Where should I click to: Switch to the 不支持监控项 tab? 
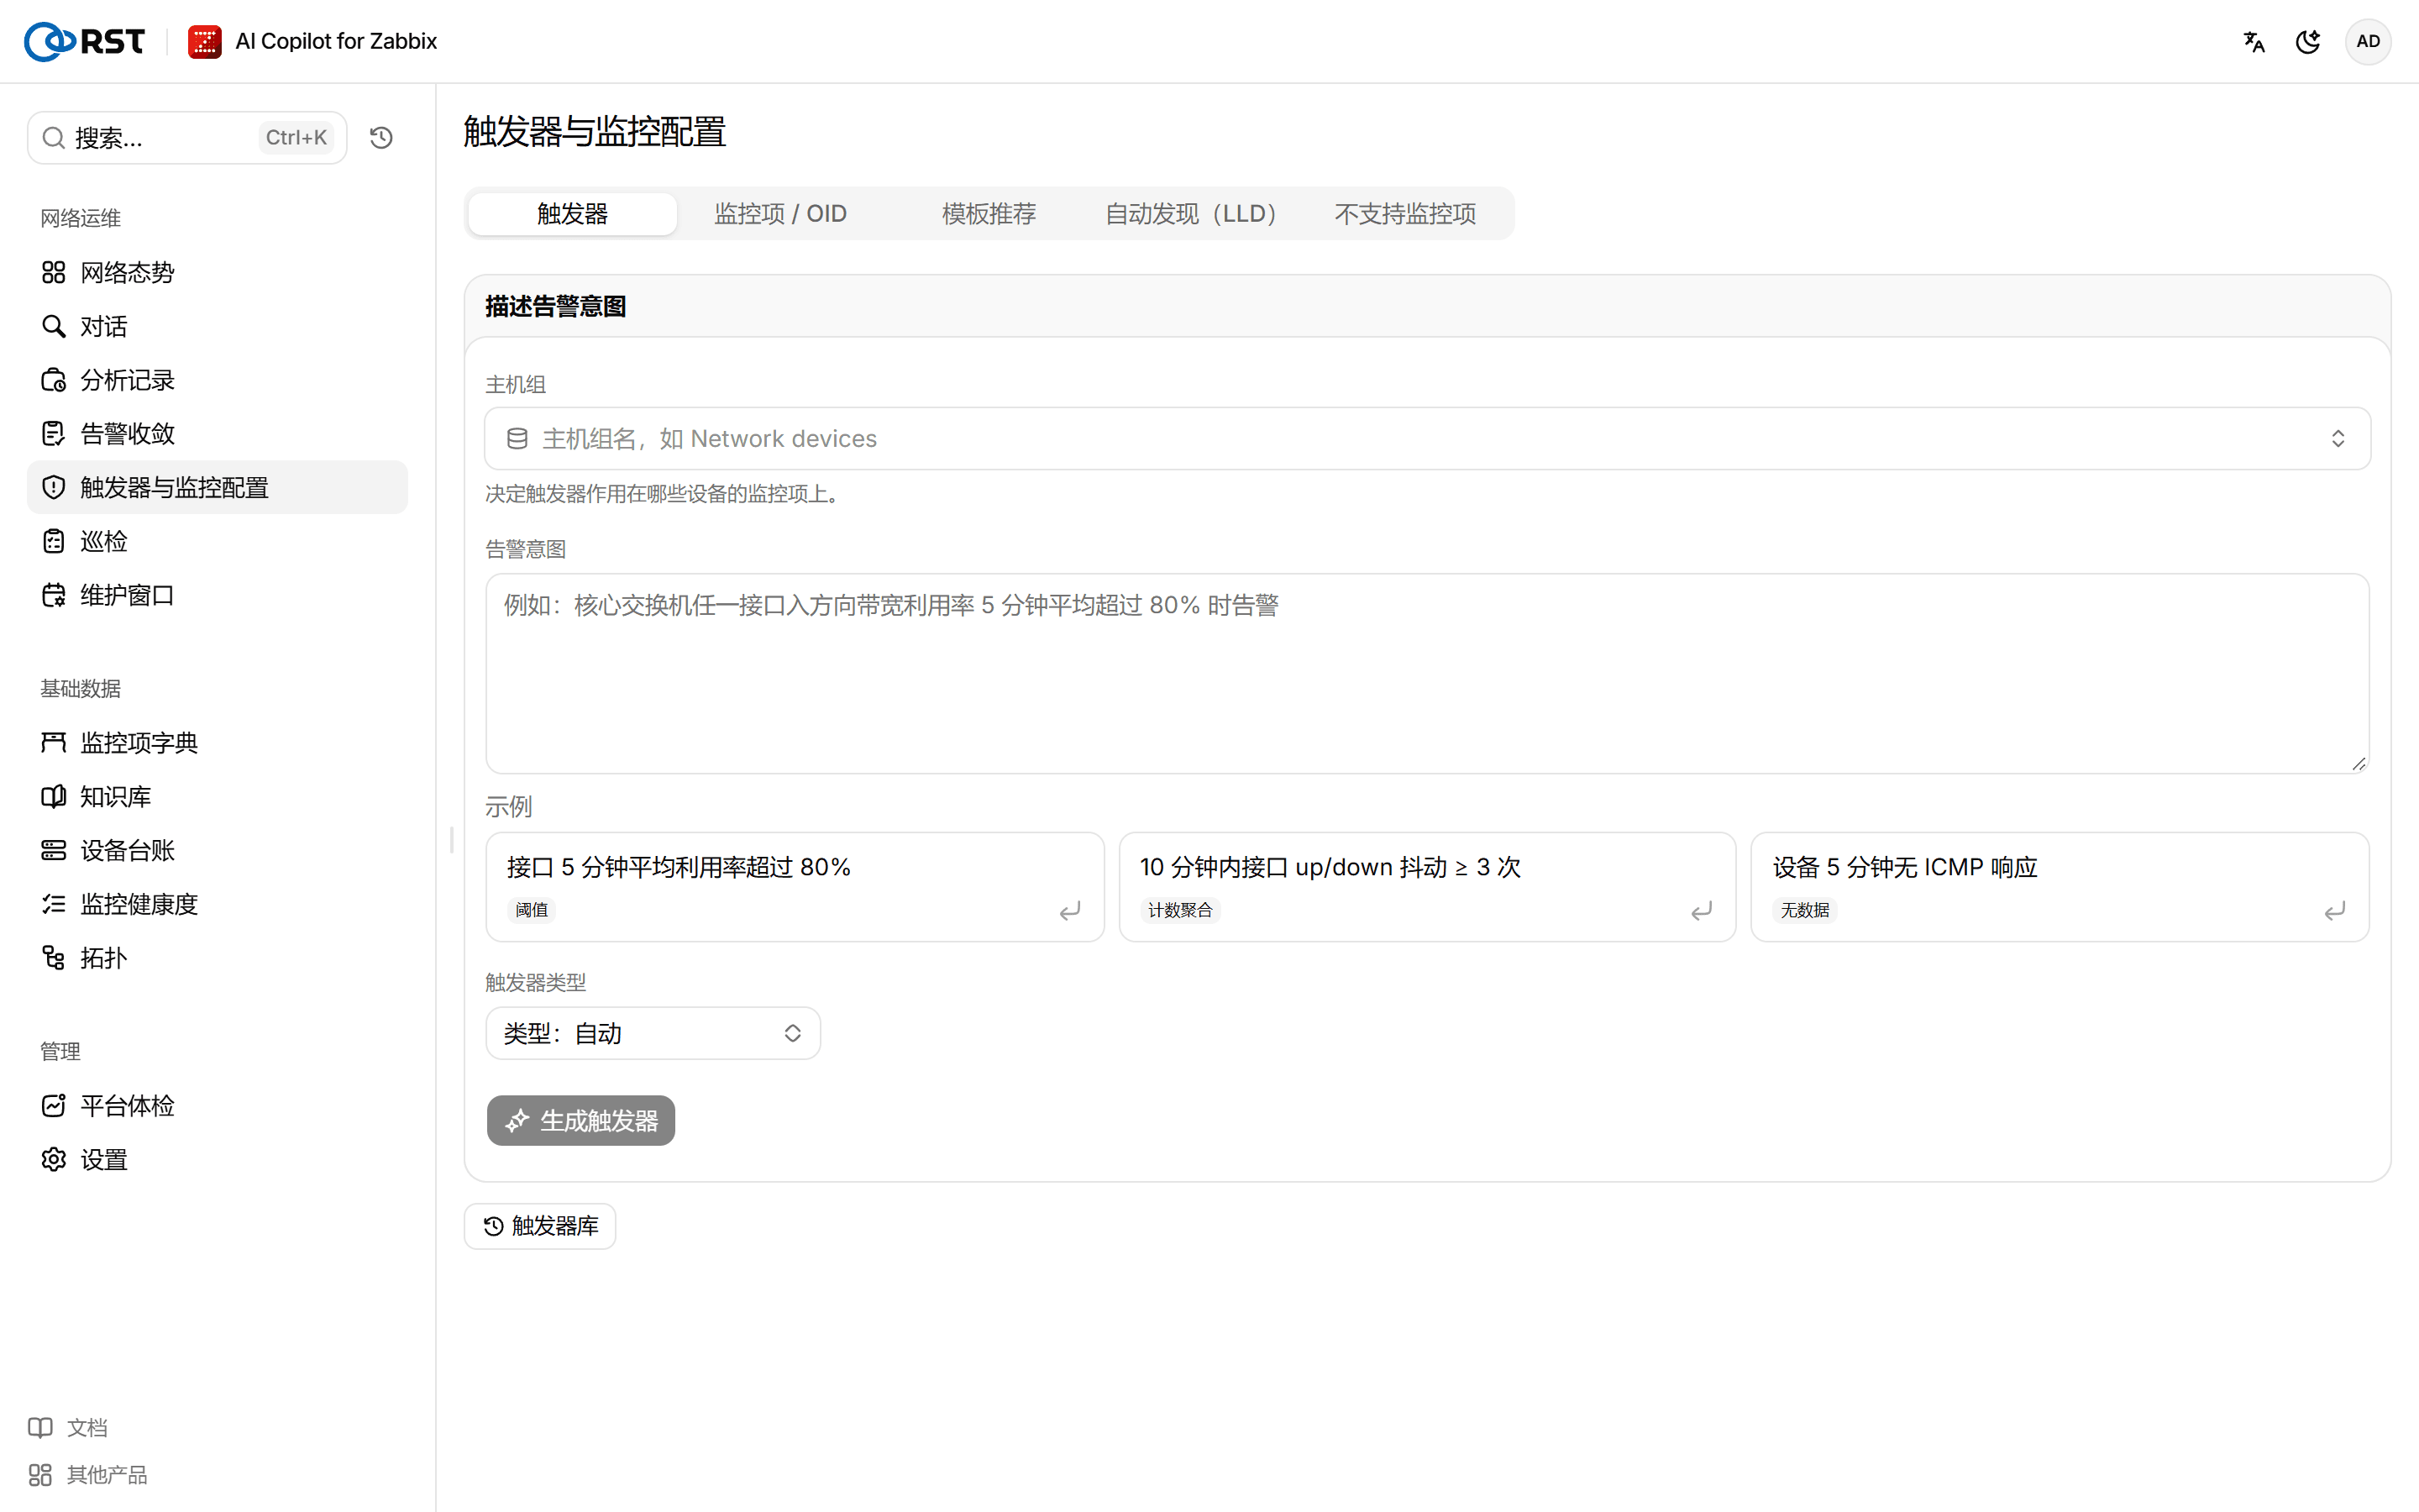point(1405,214)
